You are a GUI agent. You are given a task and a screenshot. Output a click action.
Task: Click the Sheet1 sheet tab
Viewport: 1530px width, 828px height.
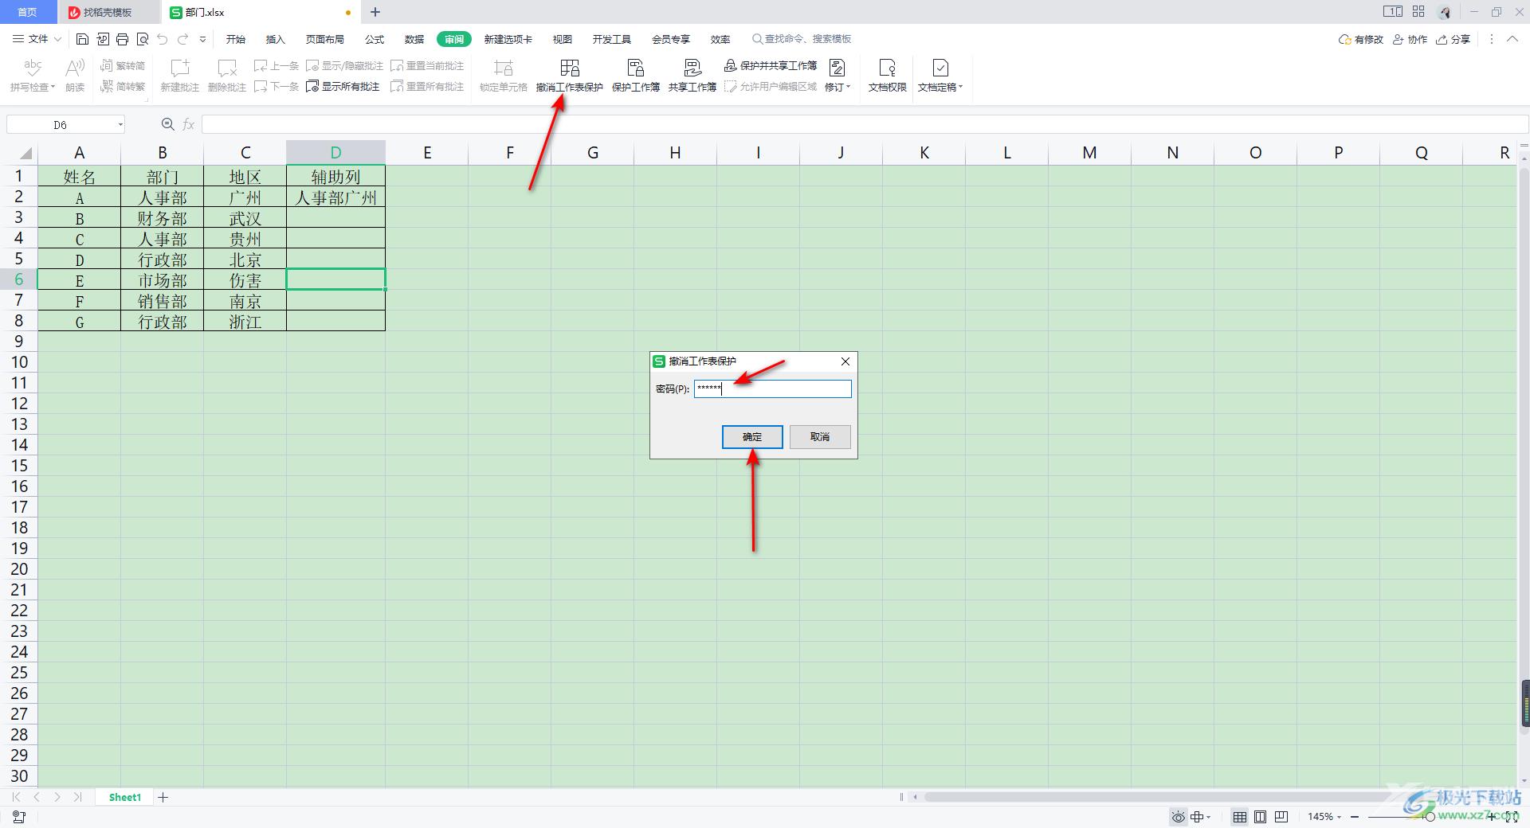(125, 797)
